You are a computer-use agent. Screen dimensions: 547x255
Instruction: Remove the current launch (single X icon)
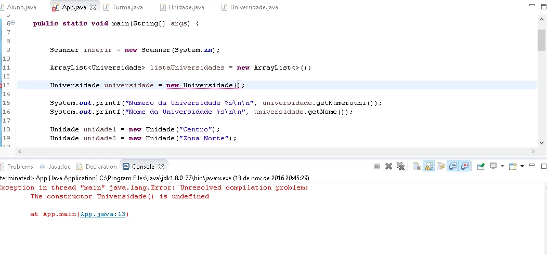click(388, 167)
